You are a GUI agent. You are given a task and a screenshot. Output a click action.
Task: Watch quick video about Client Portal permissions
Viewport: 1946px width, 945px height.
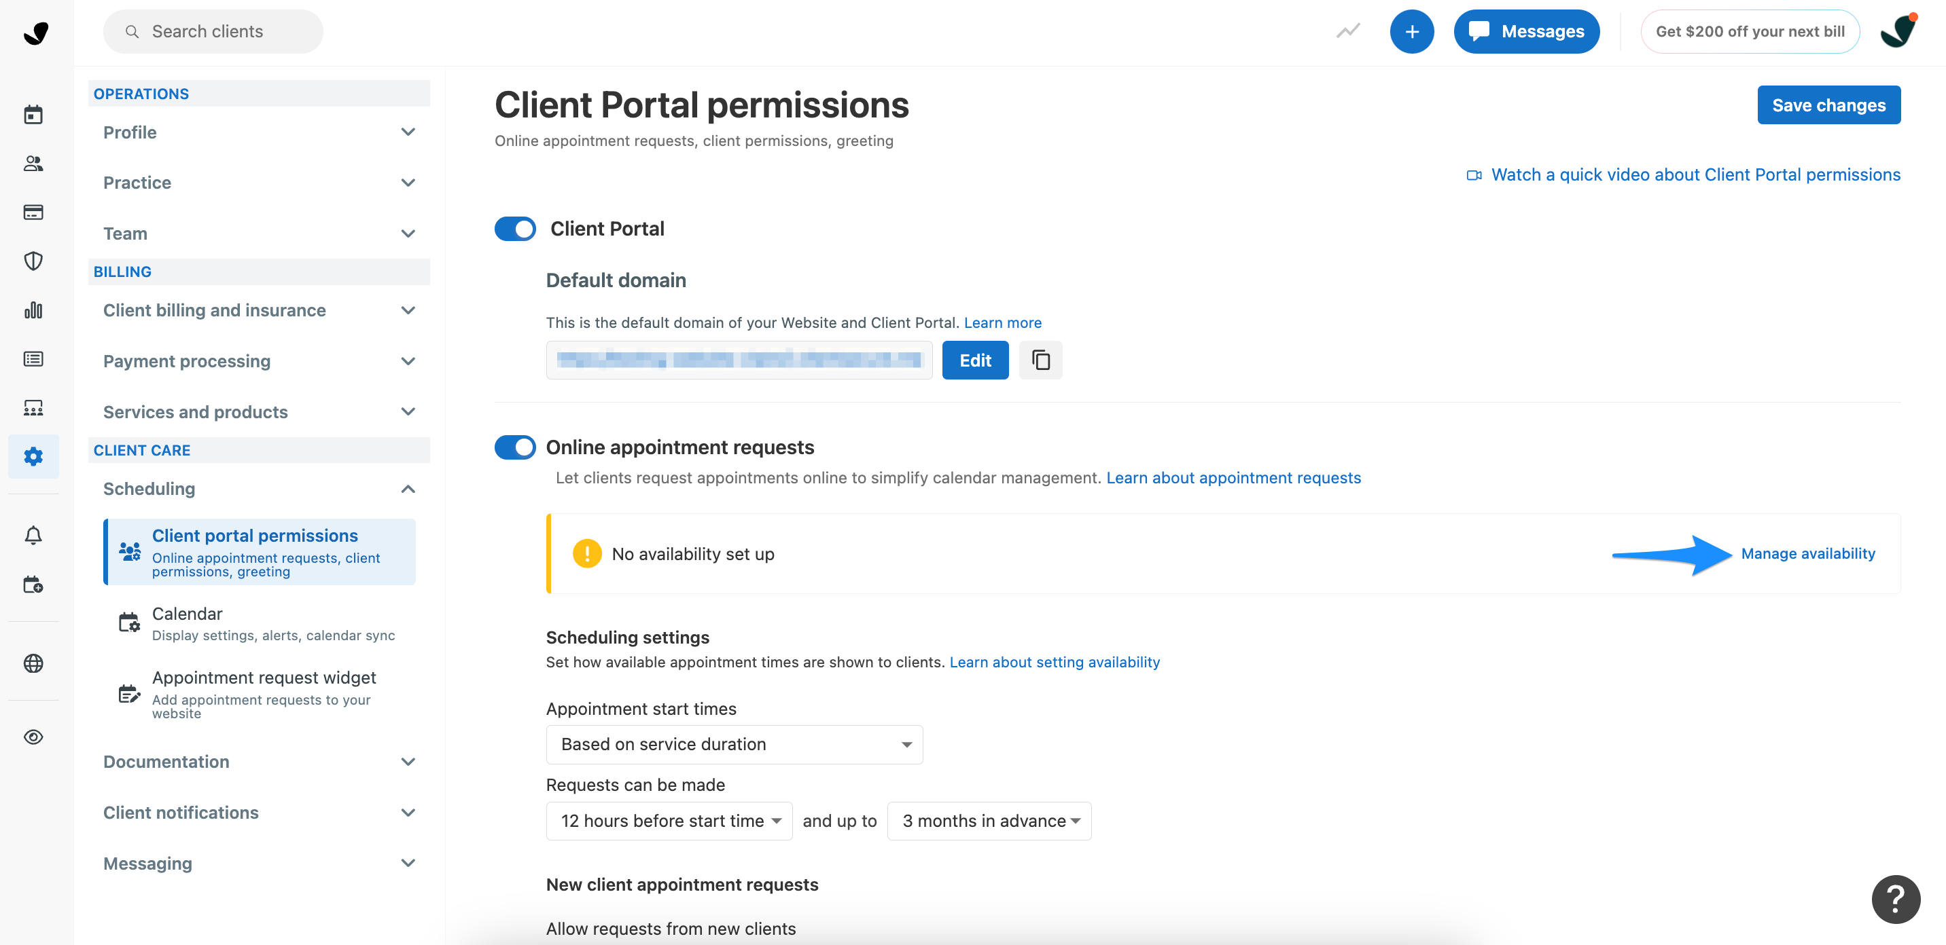tap(1695, 174)
